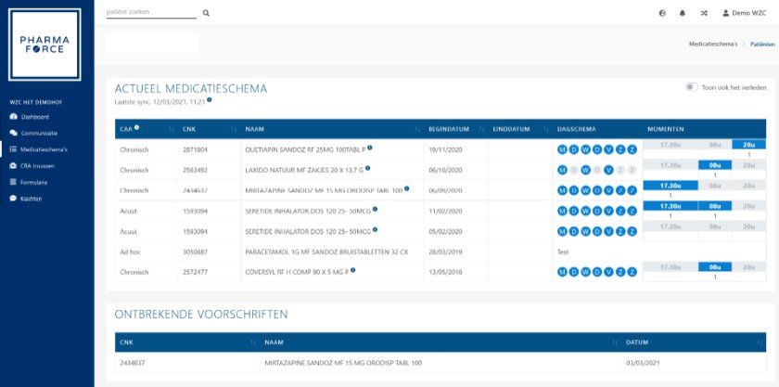Click the patiënt zoeken search field
779x387 pixels.
(x=150, y=13)
